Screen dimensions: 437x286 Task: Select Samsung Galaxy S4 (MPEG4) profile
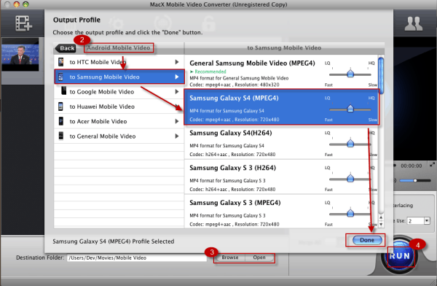tap(281, 107)
